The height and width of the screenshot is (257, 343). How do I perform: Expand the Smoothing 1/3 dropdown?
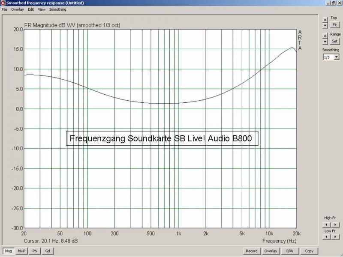(337, 57)
